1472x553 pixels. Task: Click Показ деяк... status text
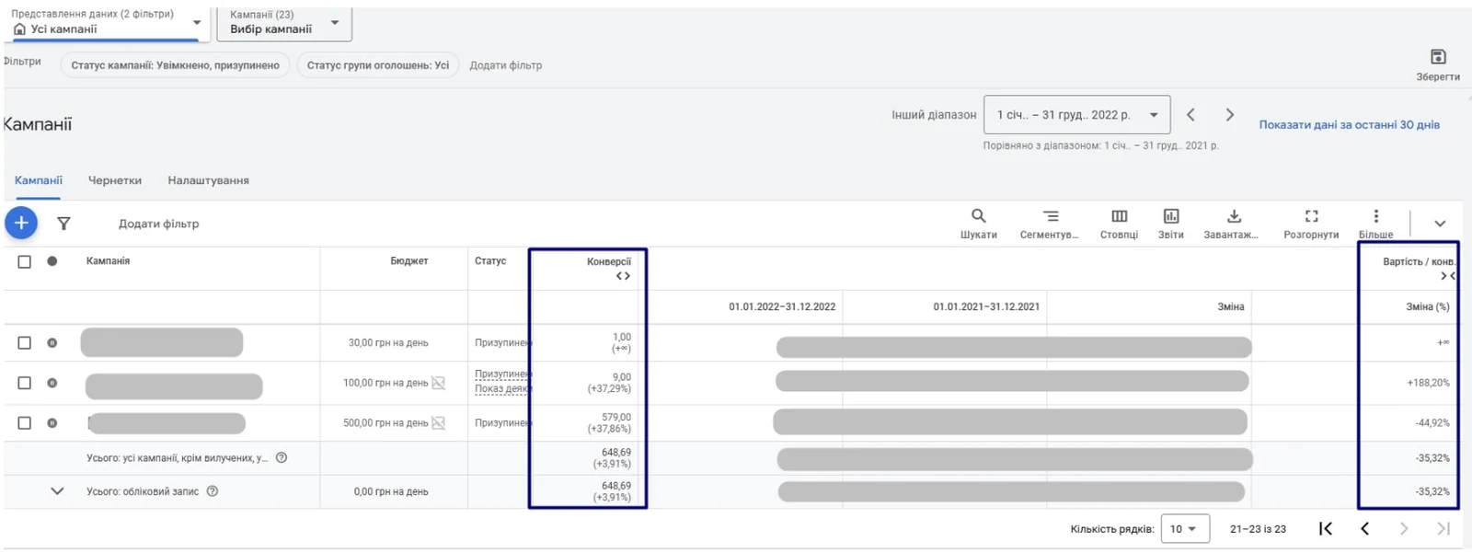pyautogui.click(x=502, y=389)
